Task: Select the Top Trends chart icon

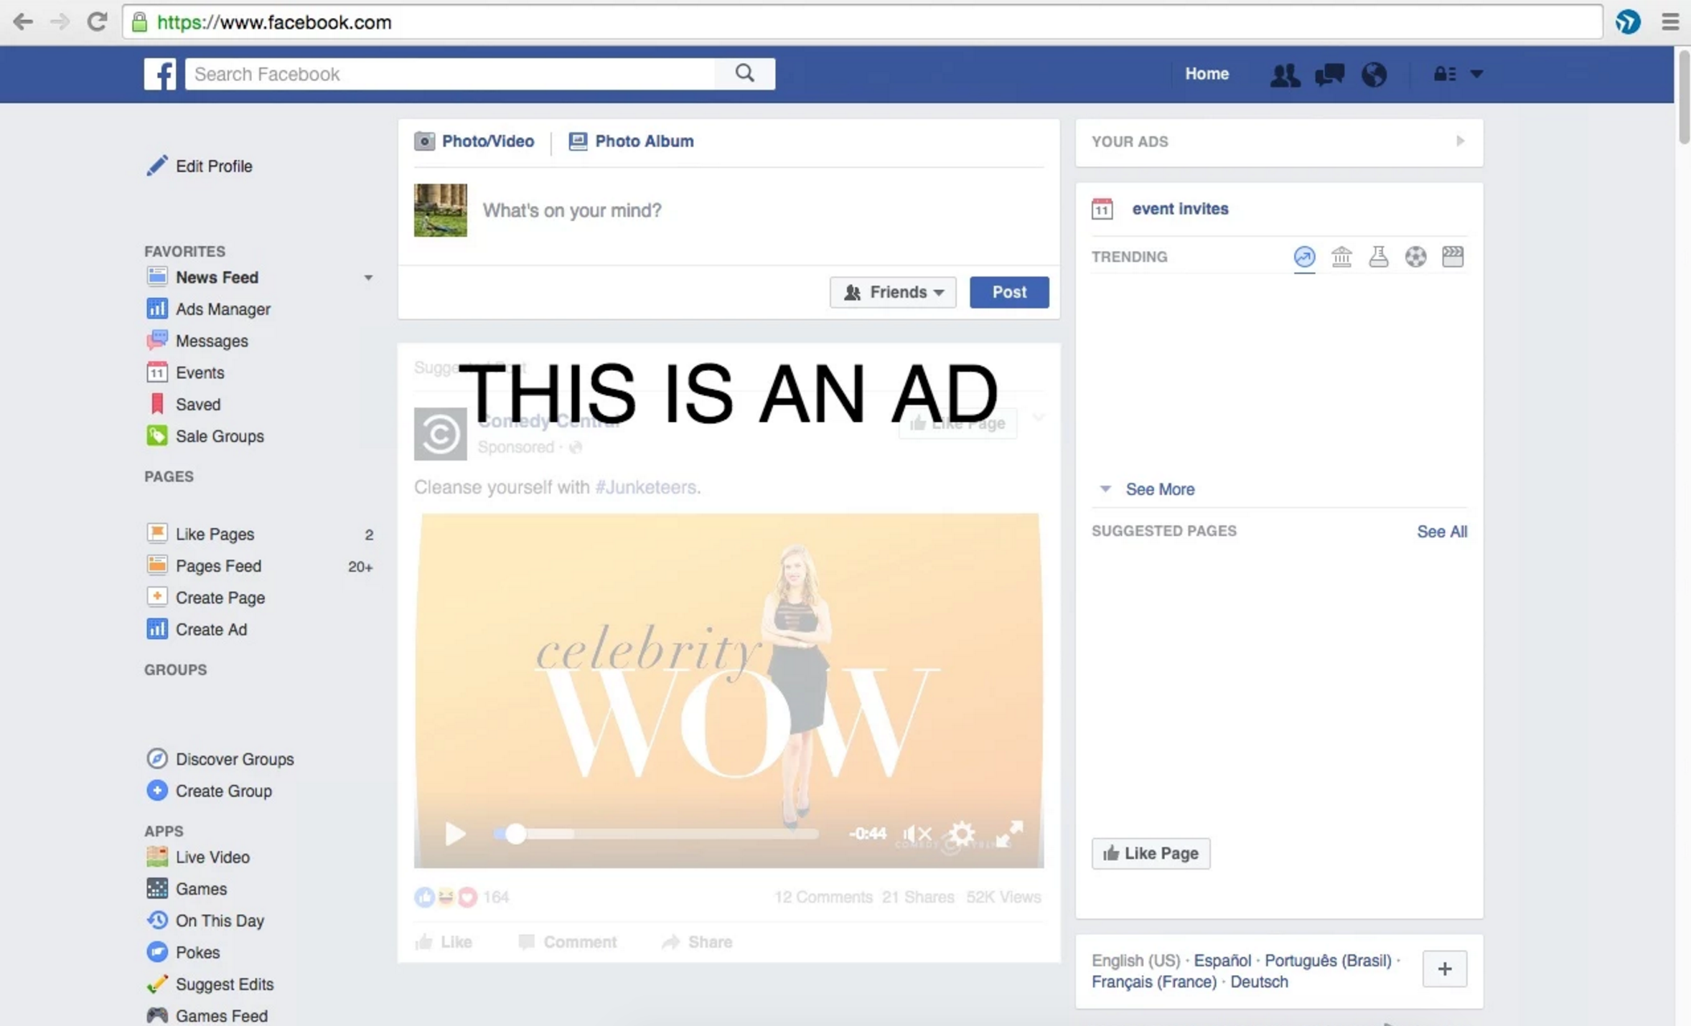Action: 1304,257
